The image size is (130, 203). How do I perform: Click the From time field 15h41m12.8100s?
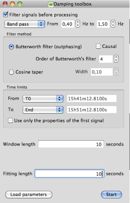point(92,99)
